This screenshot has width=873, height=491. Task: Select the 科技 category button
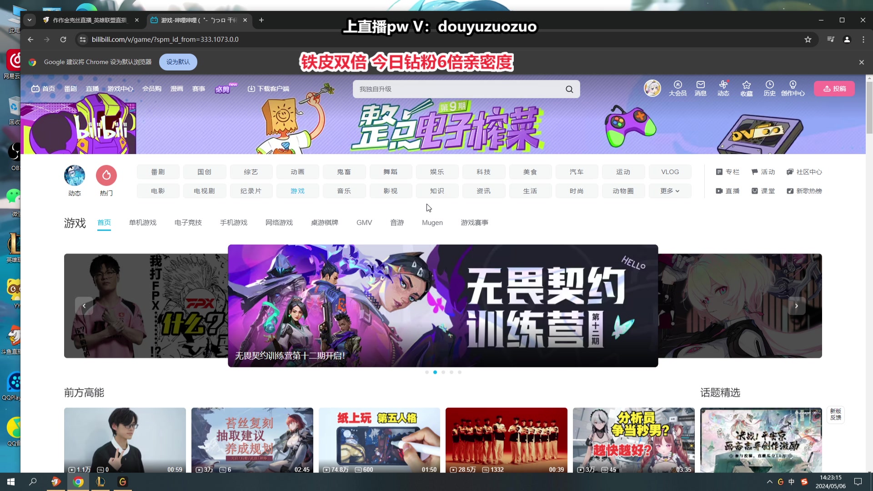tap(484, 172)
